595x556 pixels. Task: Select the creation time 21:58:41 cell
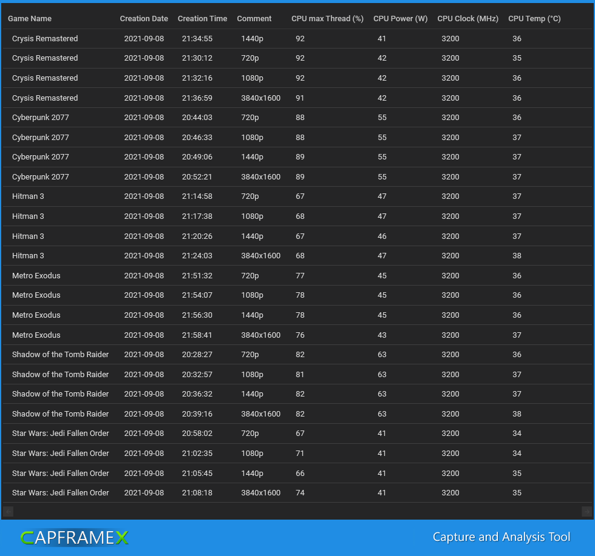click(197, 335)
